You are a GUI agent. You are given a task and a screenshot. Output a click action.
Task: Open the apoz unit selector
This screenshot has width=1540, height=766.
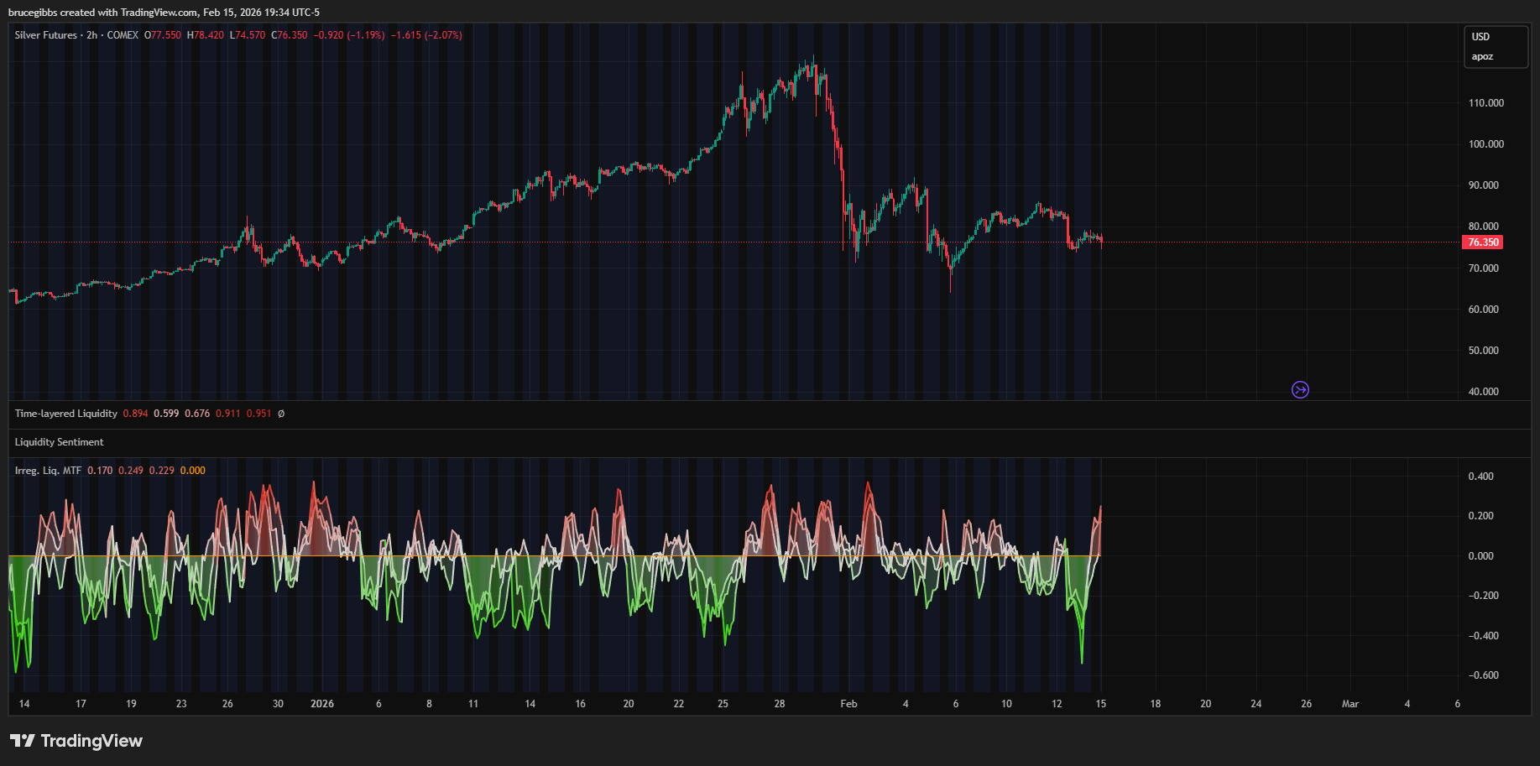point(1482,57)
